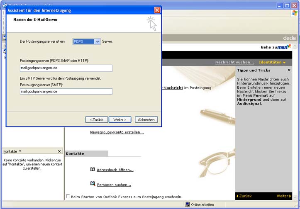The image size is (300, 209).
Task: Go back with the Zurück button in the wizard
Action: coord(96,119)
